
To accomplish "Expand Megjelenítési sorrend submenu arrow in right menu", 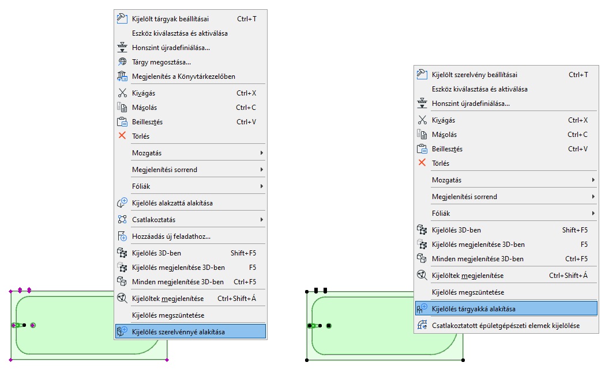I will click(x=593, y=196).
